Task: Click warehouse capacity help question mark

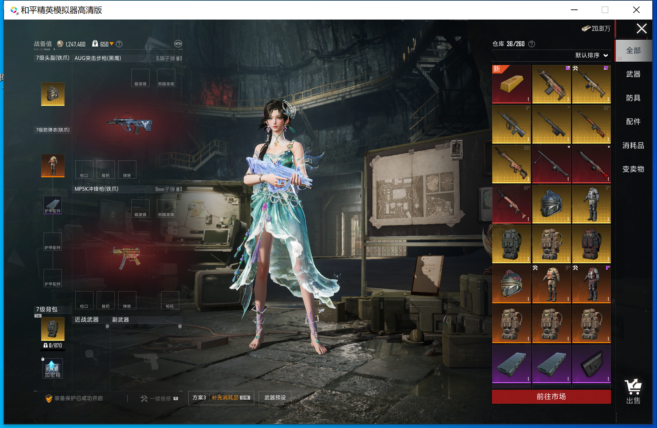Action: pyautogui.click(x=532, y=44)
